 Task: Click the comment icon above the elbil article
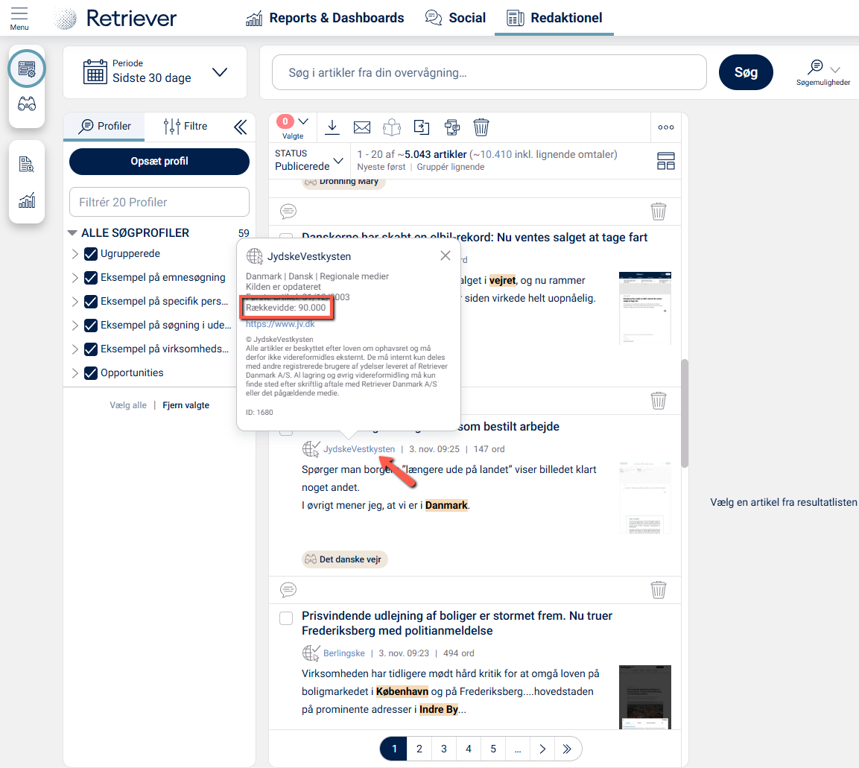(288, 211)
